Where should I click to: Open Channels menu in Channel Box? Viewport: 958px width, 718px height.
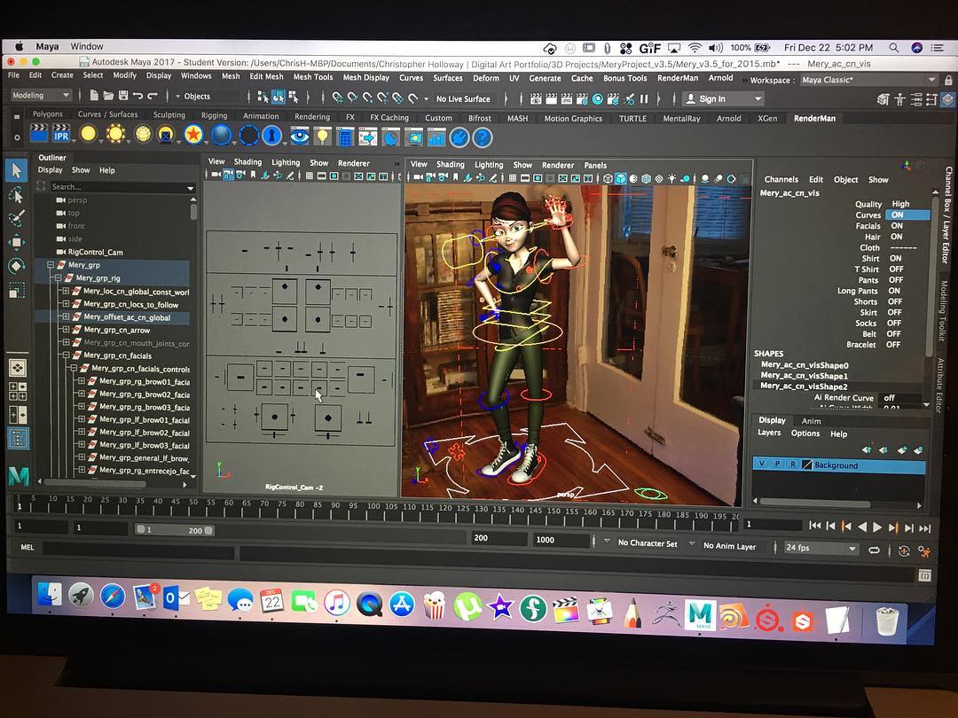coord(781,179)
